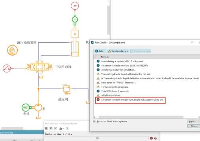Click the three-position four-way valve symbol
Viewport: 200px width, 141px height.
(x=39, y=67)
